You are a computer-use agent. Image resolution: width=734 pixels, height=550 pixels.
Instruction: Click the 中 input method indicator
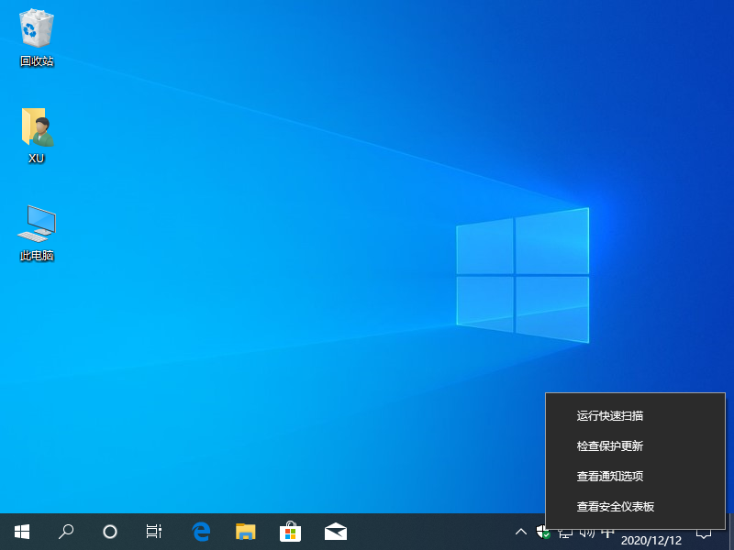[606, 532]
